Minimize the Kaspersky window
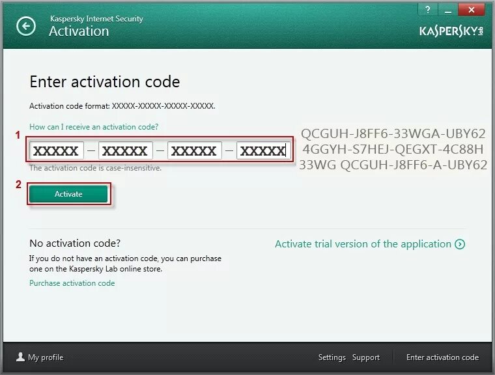 (x=448, y=10)
